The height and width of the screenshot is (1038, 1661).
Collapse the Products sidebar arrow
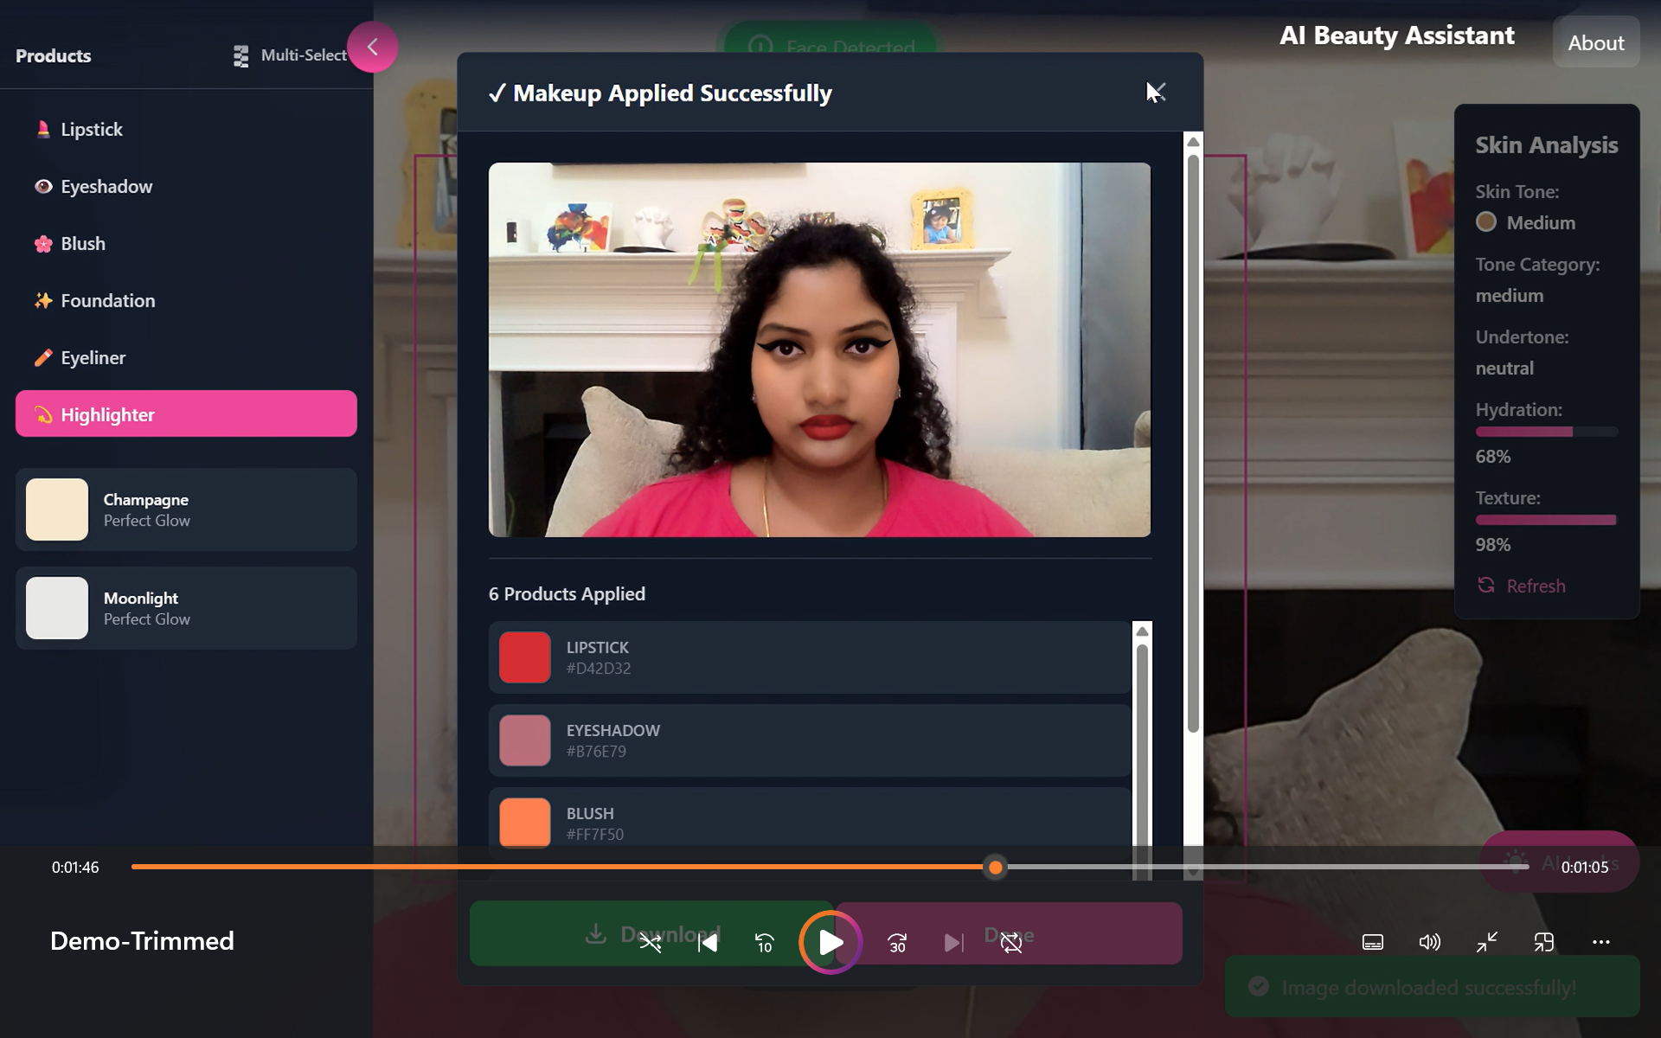click(373, 47)
